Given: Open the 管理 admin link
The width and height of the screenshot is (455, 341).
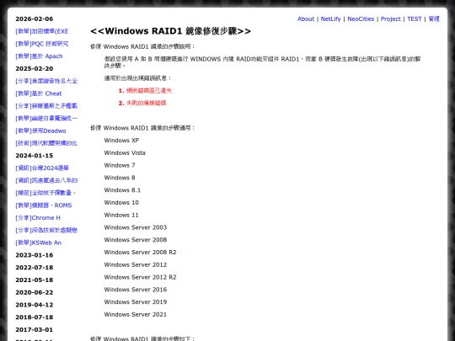Looking at the screenshot, I should point(434,19).
